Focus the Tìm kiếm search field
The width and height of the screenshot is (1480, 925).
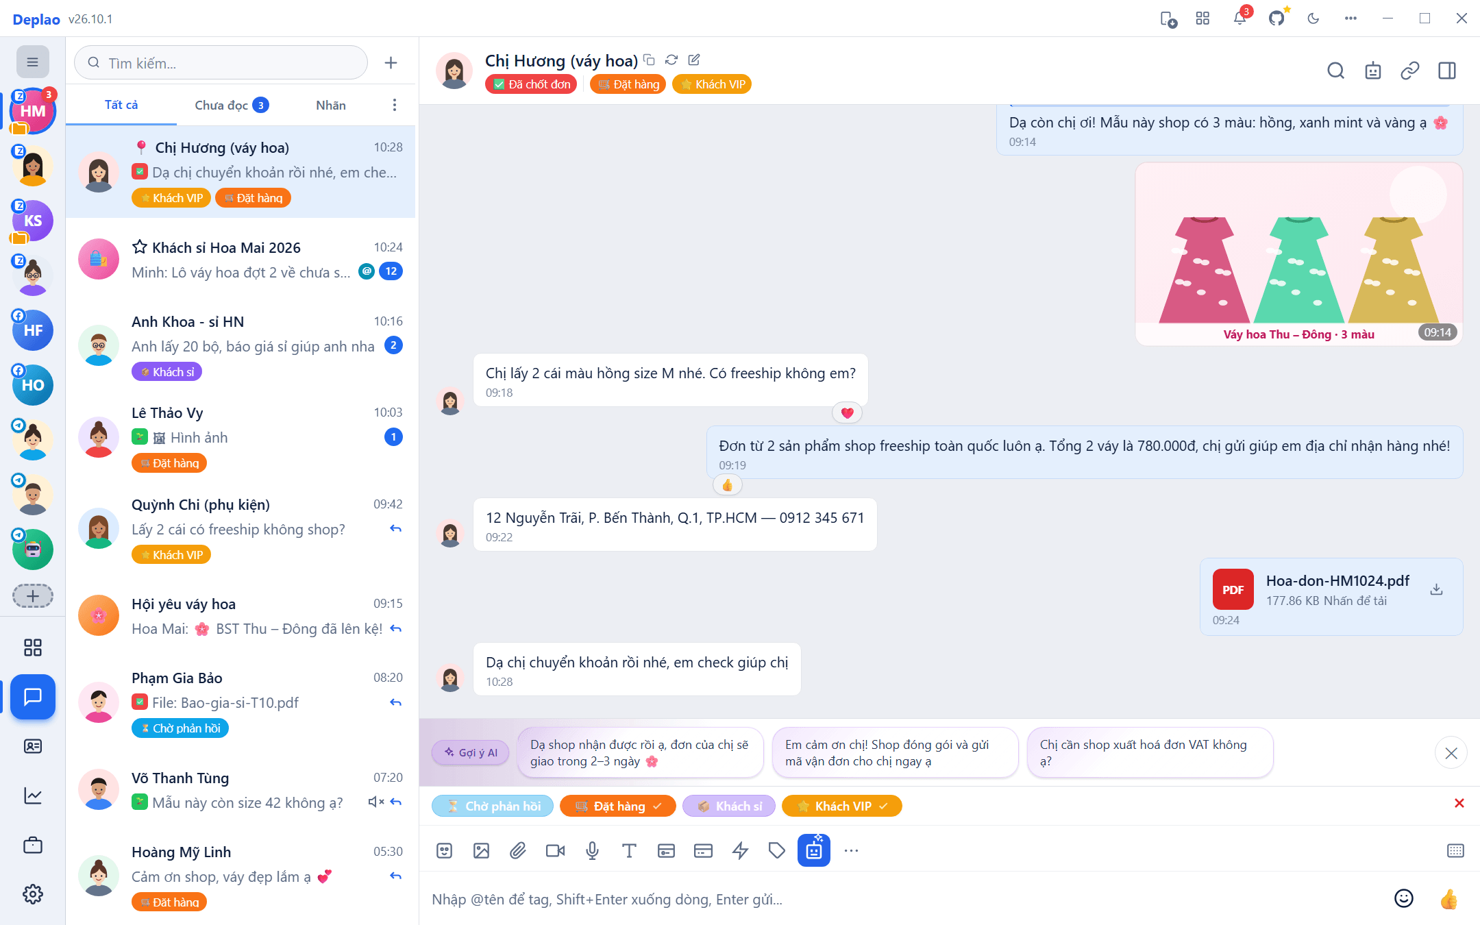click(x=221, y=63)
